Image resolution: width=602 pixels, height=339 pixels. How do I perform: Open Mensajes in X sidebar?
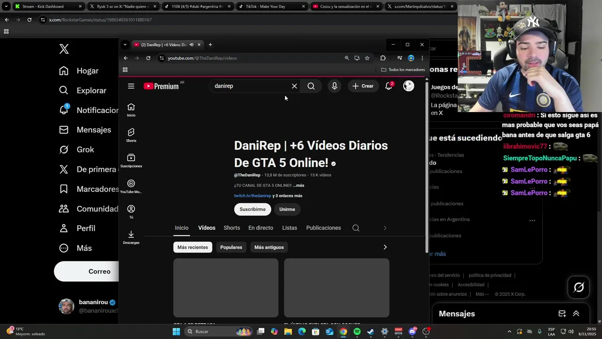click(x=85, y=129)
